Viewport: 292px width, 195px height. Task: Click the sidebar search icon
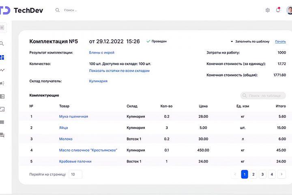pos(2,43)
